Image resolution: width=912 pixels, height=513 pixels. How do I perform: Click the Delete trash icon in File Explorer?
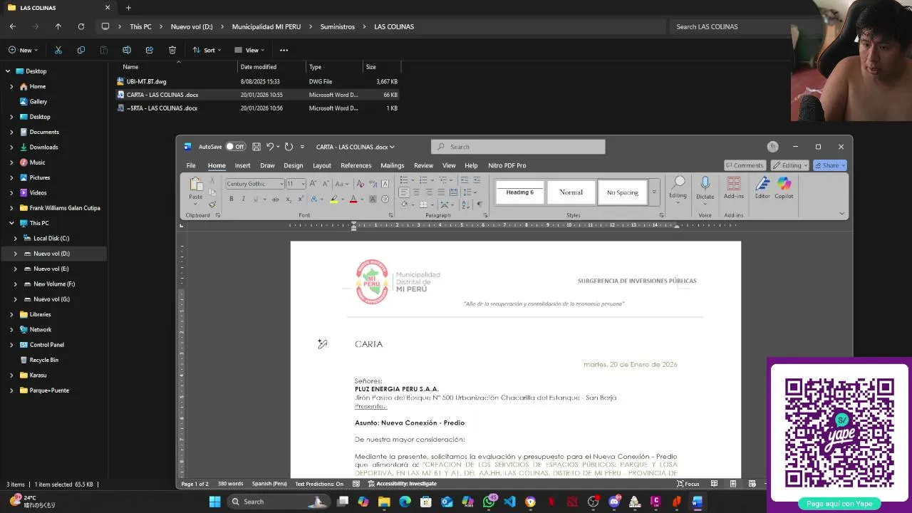[x=172, y=50]
